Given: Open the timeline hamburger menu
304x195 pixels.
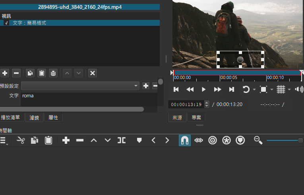Looking at the screenshot, I should (4, 140).
